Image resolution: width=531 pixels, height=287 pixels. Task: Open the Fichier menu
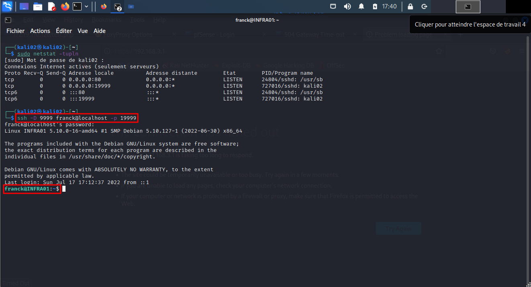(x=15, y=31)
